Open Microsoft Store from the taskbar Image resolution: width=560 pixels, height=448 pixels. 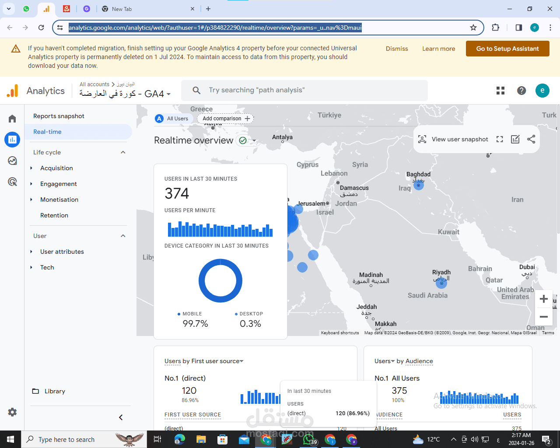point(223,439)
